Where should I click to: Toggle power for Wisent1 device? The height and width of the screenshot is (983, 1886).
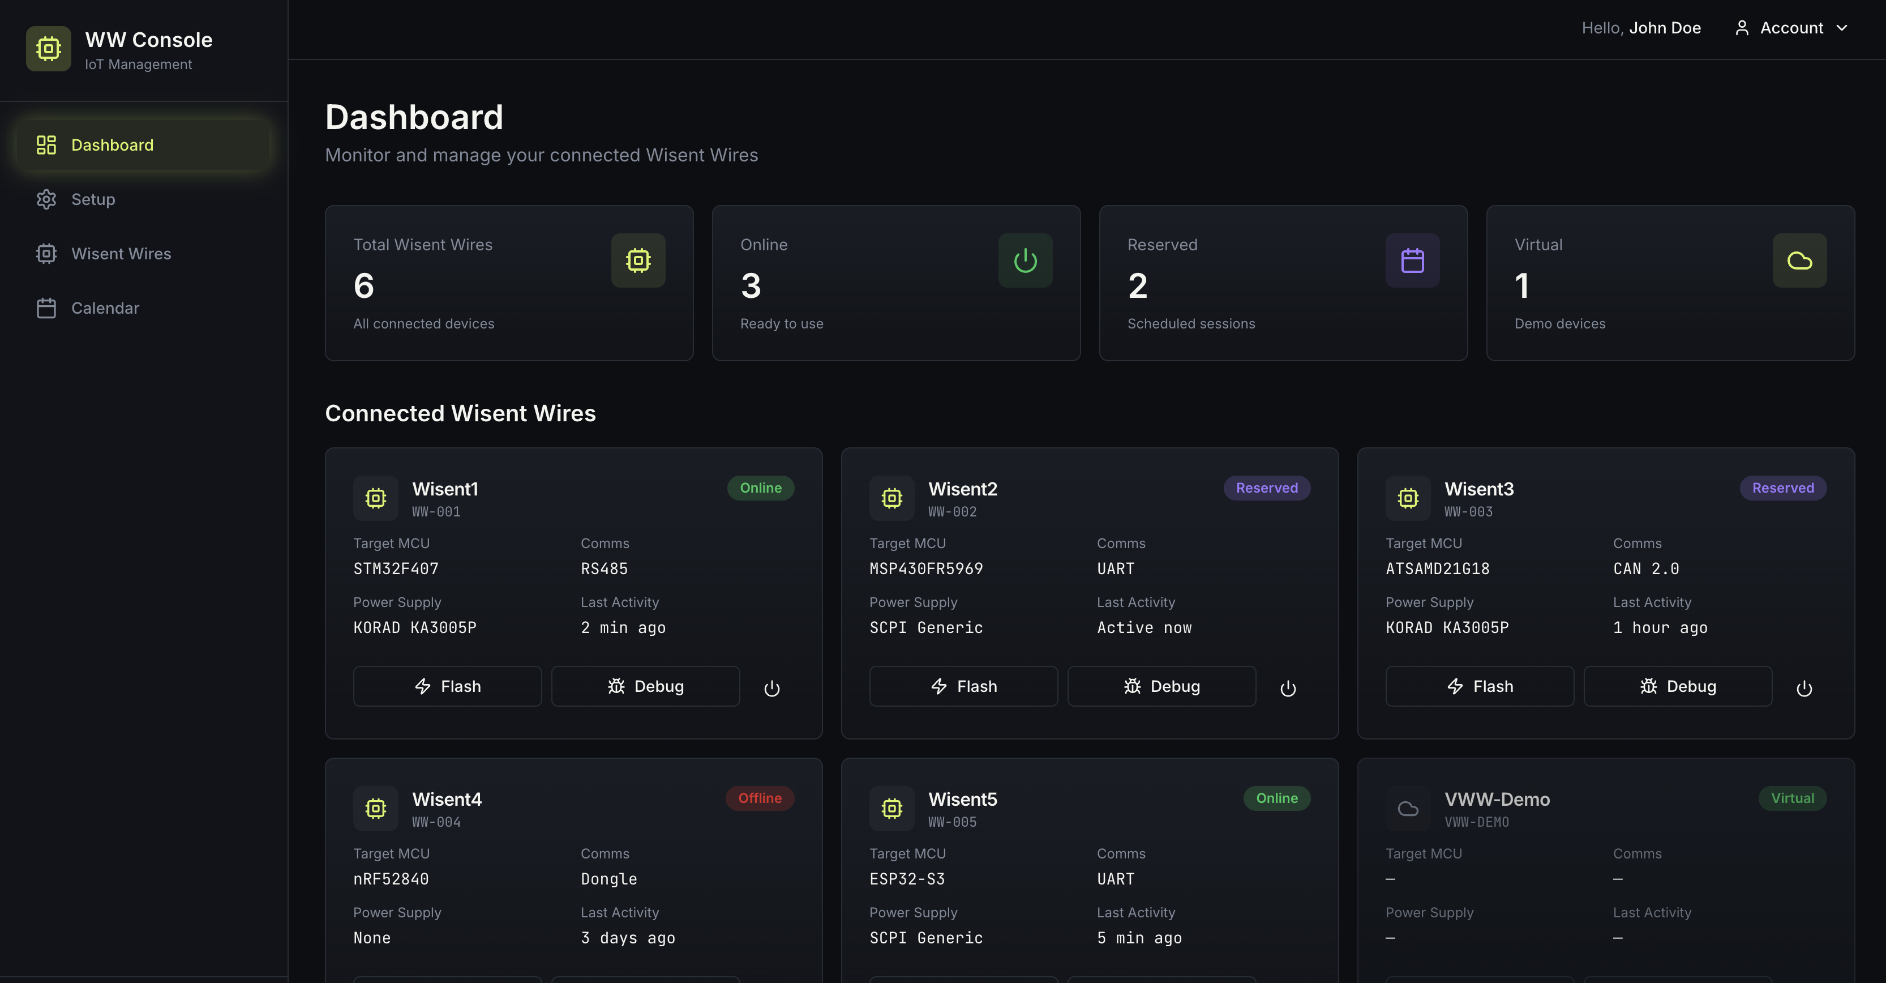coord(771,687)
